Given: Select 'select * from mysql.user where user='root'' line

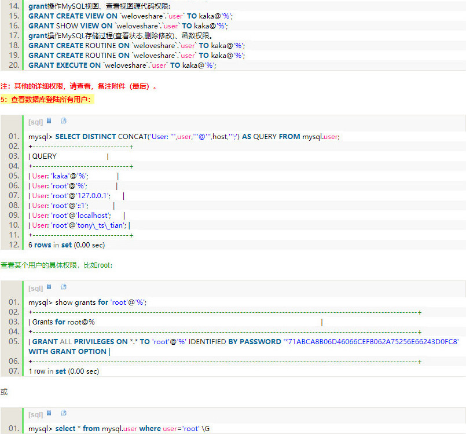Looking at the screenshot, I should pyautogui.click(x=119, y=428).
